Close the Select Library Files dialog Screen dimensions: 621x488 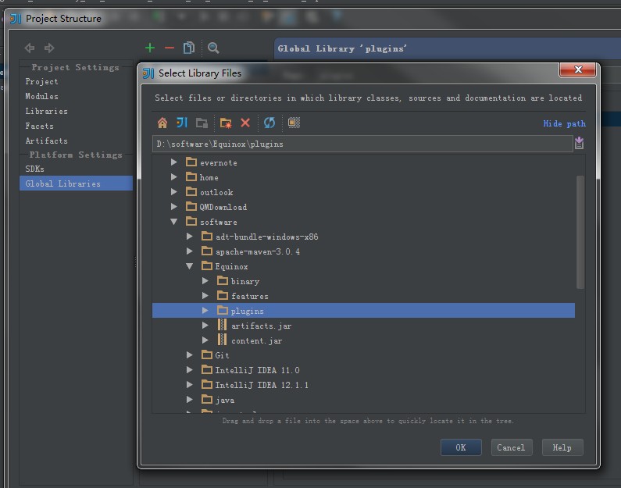(578, 69)
